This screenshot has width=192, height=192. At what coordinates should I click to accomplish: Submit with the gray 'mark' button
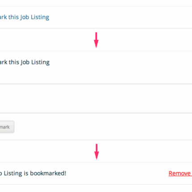pyautogui.click(x=7, y=127)
